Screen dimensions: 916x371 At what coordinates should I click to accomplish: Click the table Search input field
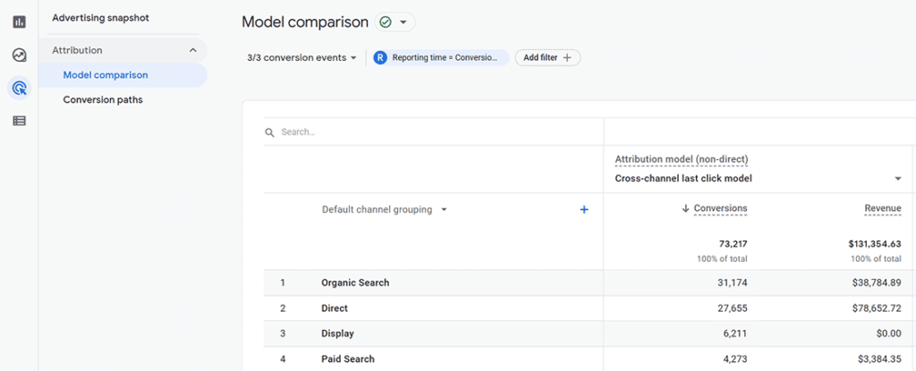434,132
